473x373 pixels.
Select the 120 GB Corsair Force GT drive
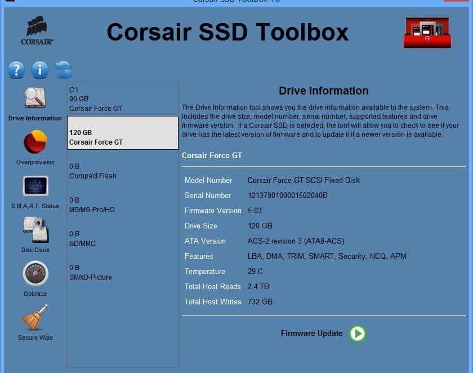pos(123,133)
